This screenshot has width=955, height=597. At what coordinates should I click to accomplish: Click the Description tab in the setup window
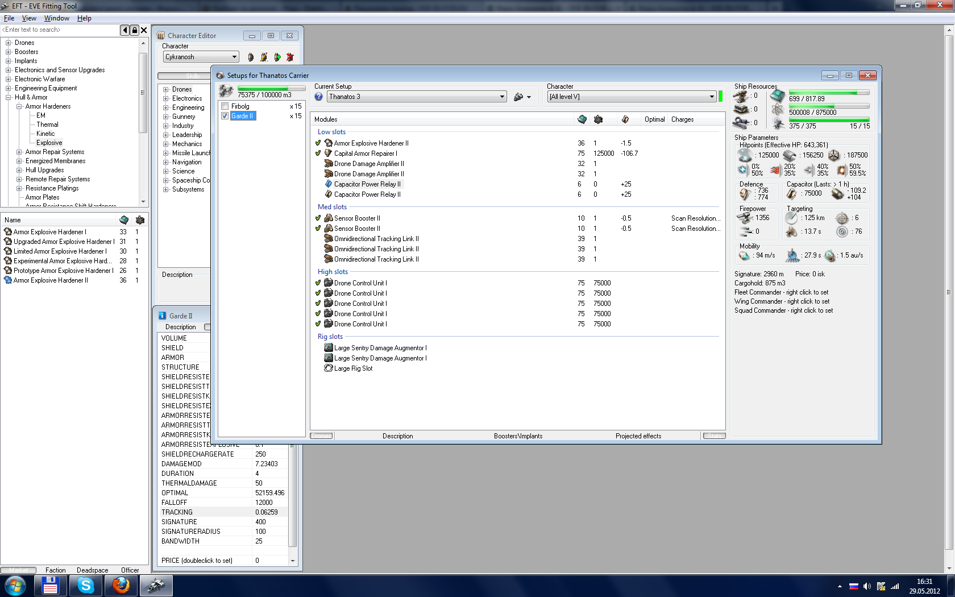point(397,436)
